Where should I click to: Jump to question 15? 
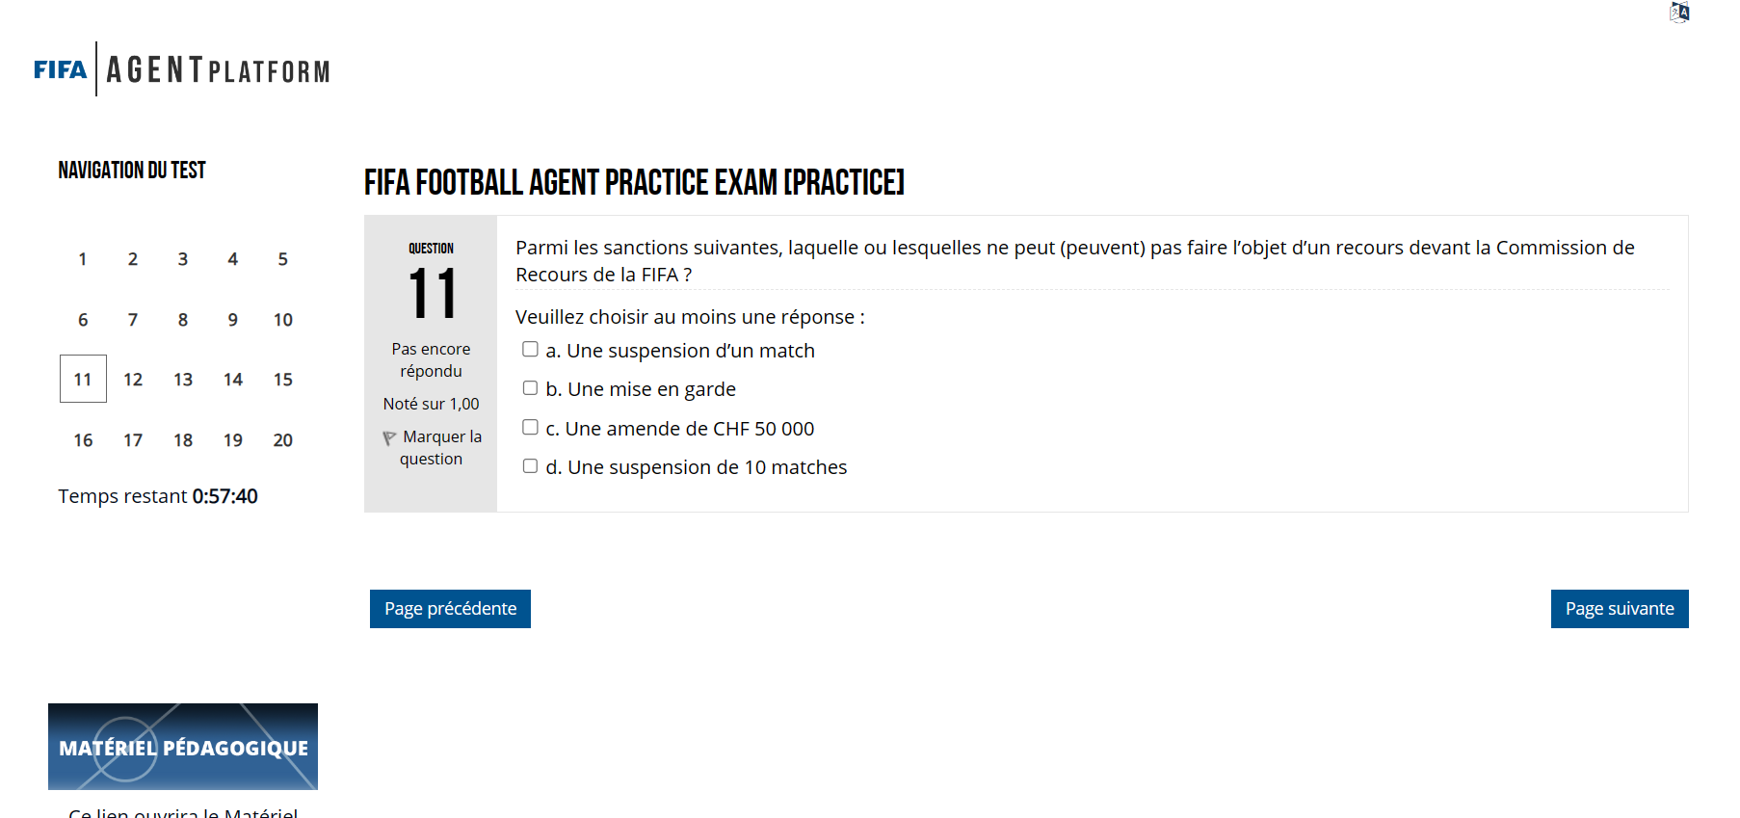[282, 379]
